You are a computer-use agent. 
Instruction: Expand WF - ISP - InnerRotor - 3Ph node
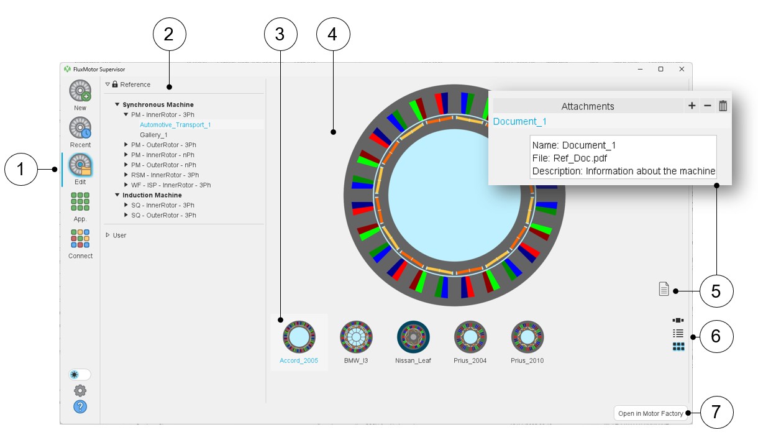126,185
